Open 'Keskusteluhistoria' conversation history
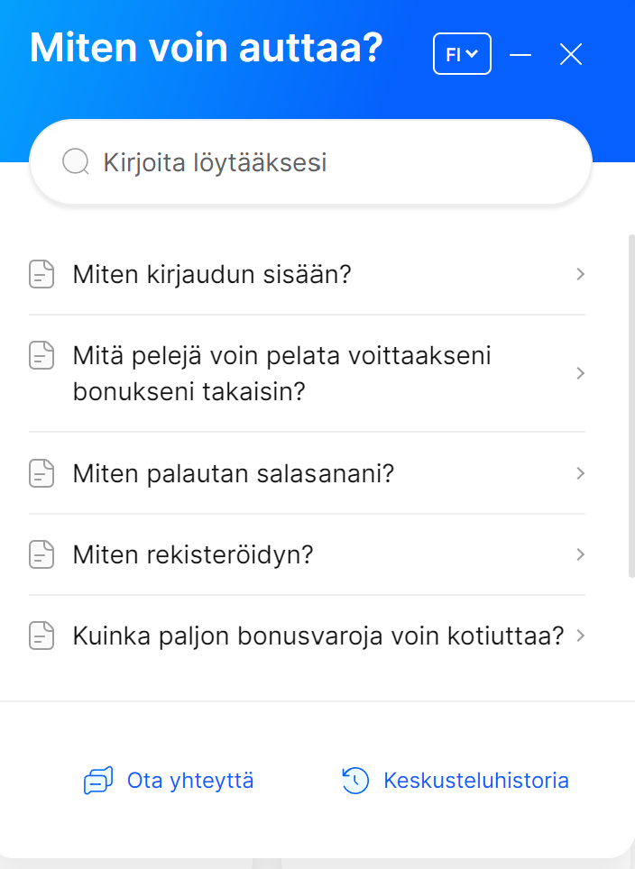Viewport: 635px width, 869px height. click(x=477, y=781)
